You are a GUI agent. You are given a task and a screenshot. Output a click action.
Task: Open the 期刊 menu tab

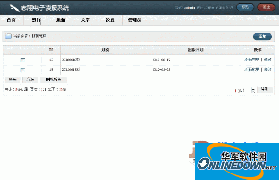point(36,20)
